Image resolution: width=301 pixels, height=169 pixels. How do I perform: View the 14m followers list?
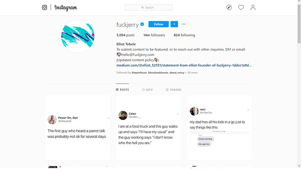tap(154, 35)
